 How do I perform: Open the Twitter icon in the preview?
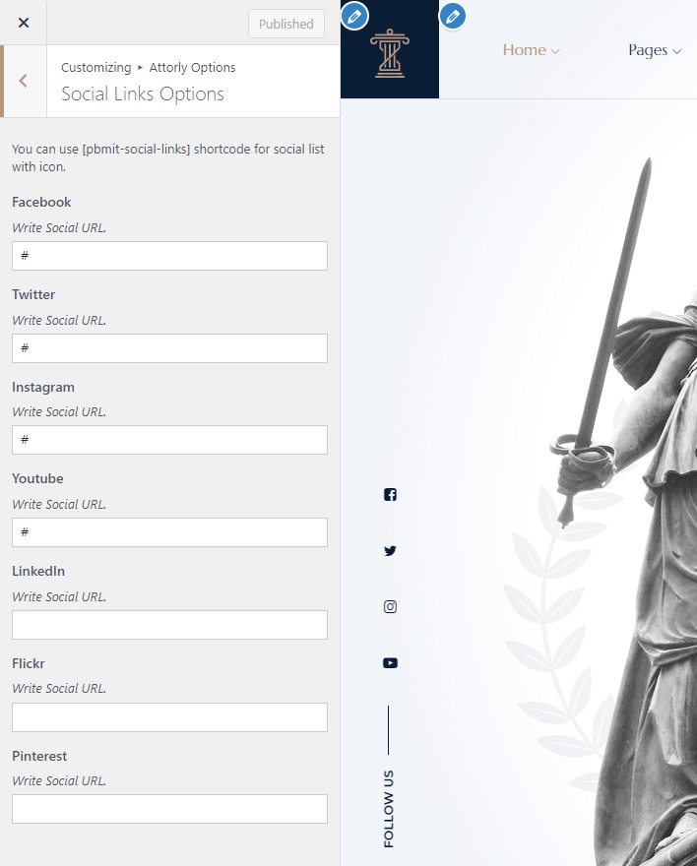point(390,551)
